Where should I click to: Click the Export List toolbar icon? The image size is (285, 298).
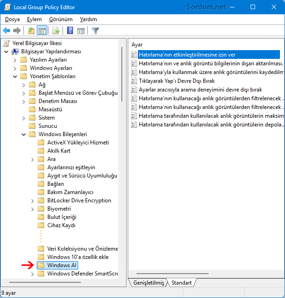click(x=56, y=31)
